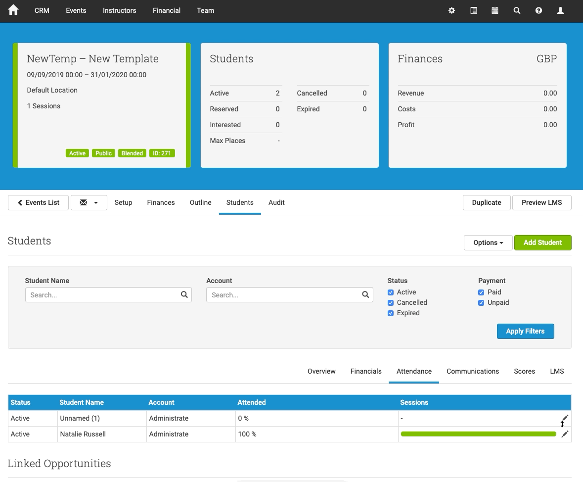583x482 pixels.
Task: Click the 0 % attended value
Action: click(243, 418)
